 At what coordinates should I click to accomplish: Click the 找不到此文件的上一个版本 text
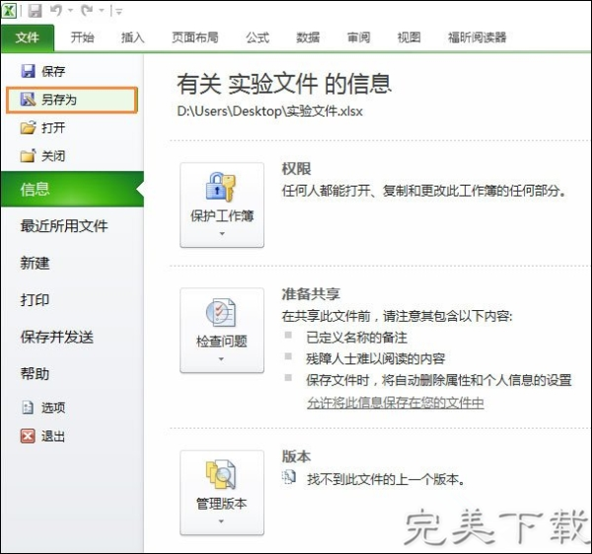pos(386,480)
